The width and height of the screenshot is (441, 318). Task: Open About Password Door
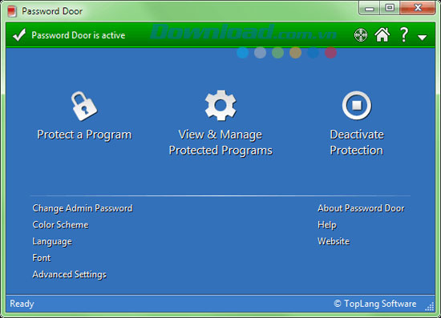[361, 208]
